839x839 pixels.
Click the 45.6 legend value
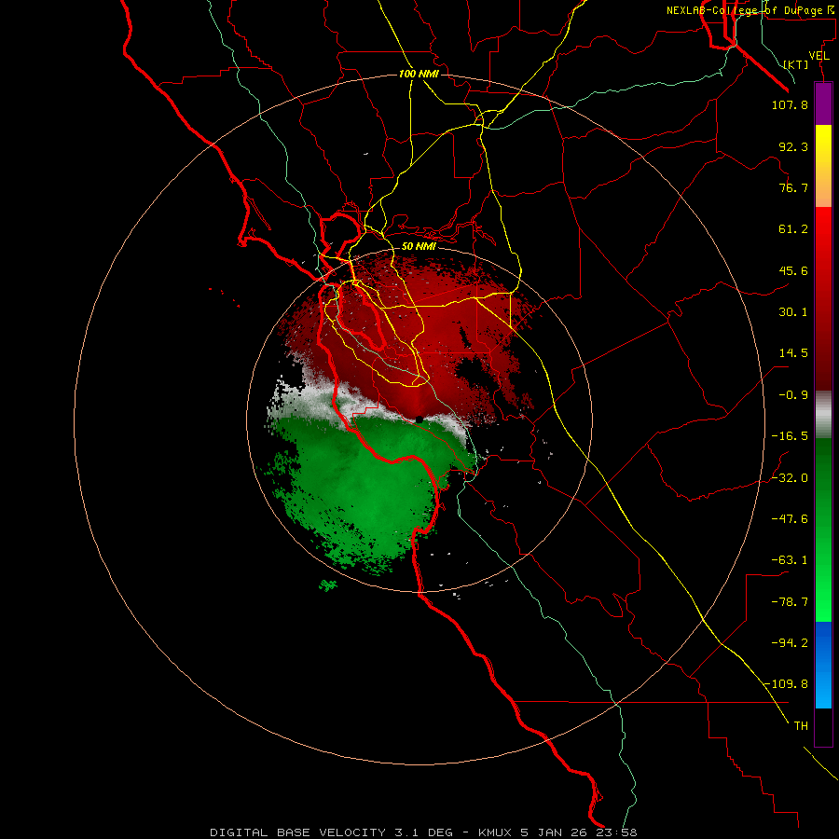point(793,270)
